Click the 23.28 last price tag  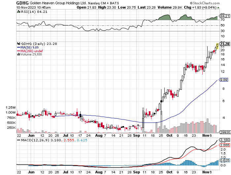pyautogui.click(x=224, y=44)
